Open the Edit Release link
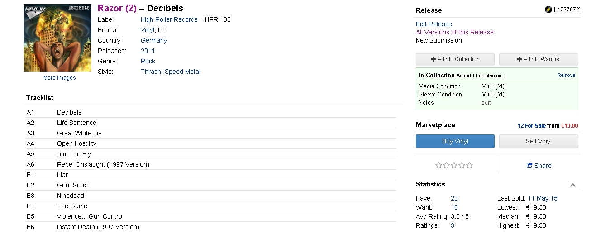Image resolution: width=610 pixels, height=239 pixels. pyautogui.click(x=434, y=24)
